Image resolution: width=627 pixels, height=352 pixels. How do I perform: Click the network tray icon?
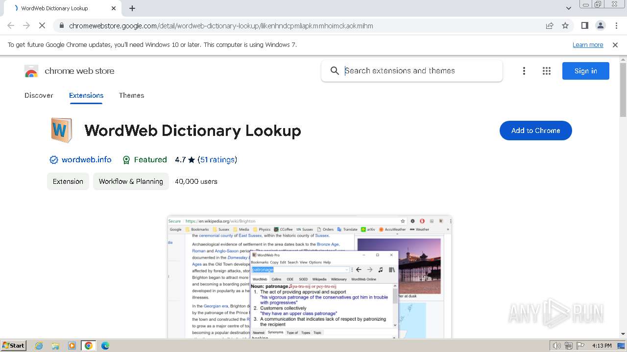(569, 346)
